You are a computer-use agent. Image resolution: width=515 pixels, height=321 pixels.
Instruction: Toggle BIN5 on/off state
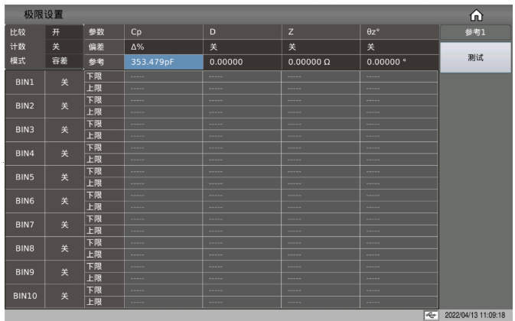pyautogui.click(x=64, y=177)
